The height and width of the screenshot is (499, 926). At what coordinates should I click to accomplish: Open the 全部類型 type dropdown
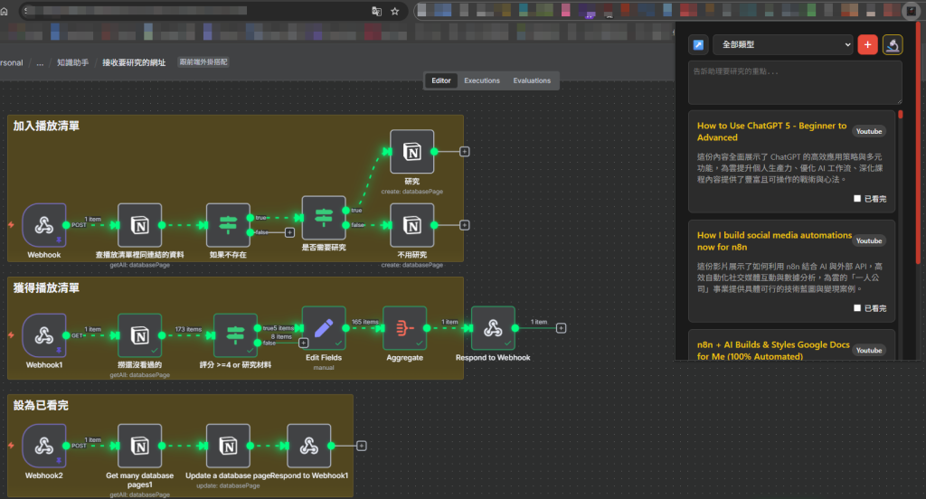[x=783, y=44]
